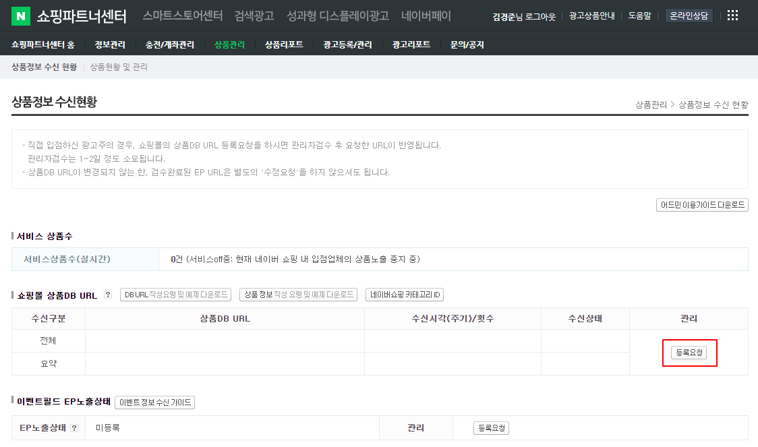Viewport: 758px width, 447px height.
Task: Click 수신상태 column header
Action: pos(585,318)
